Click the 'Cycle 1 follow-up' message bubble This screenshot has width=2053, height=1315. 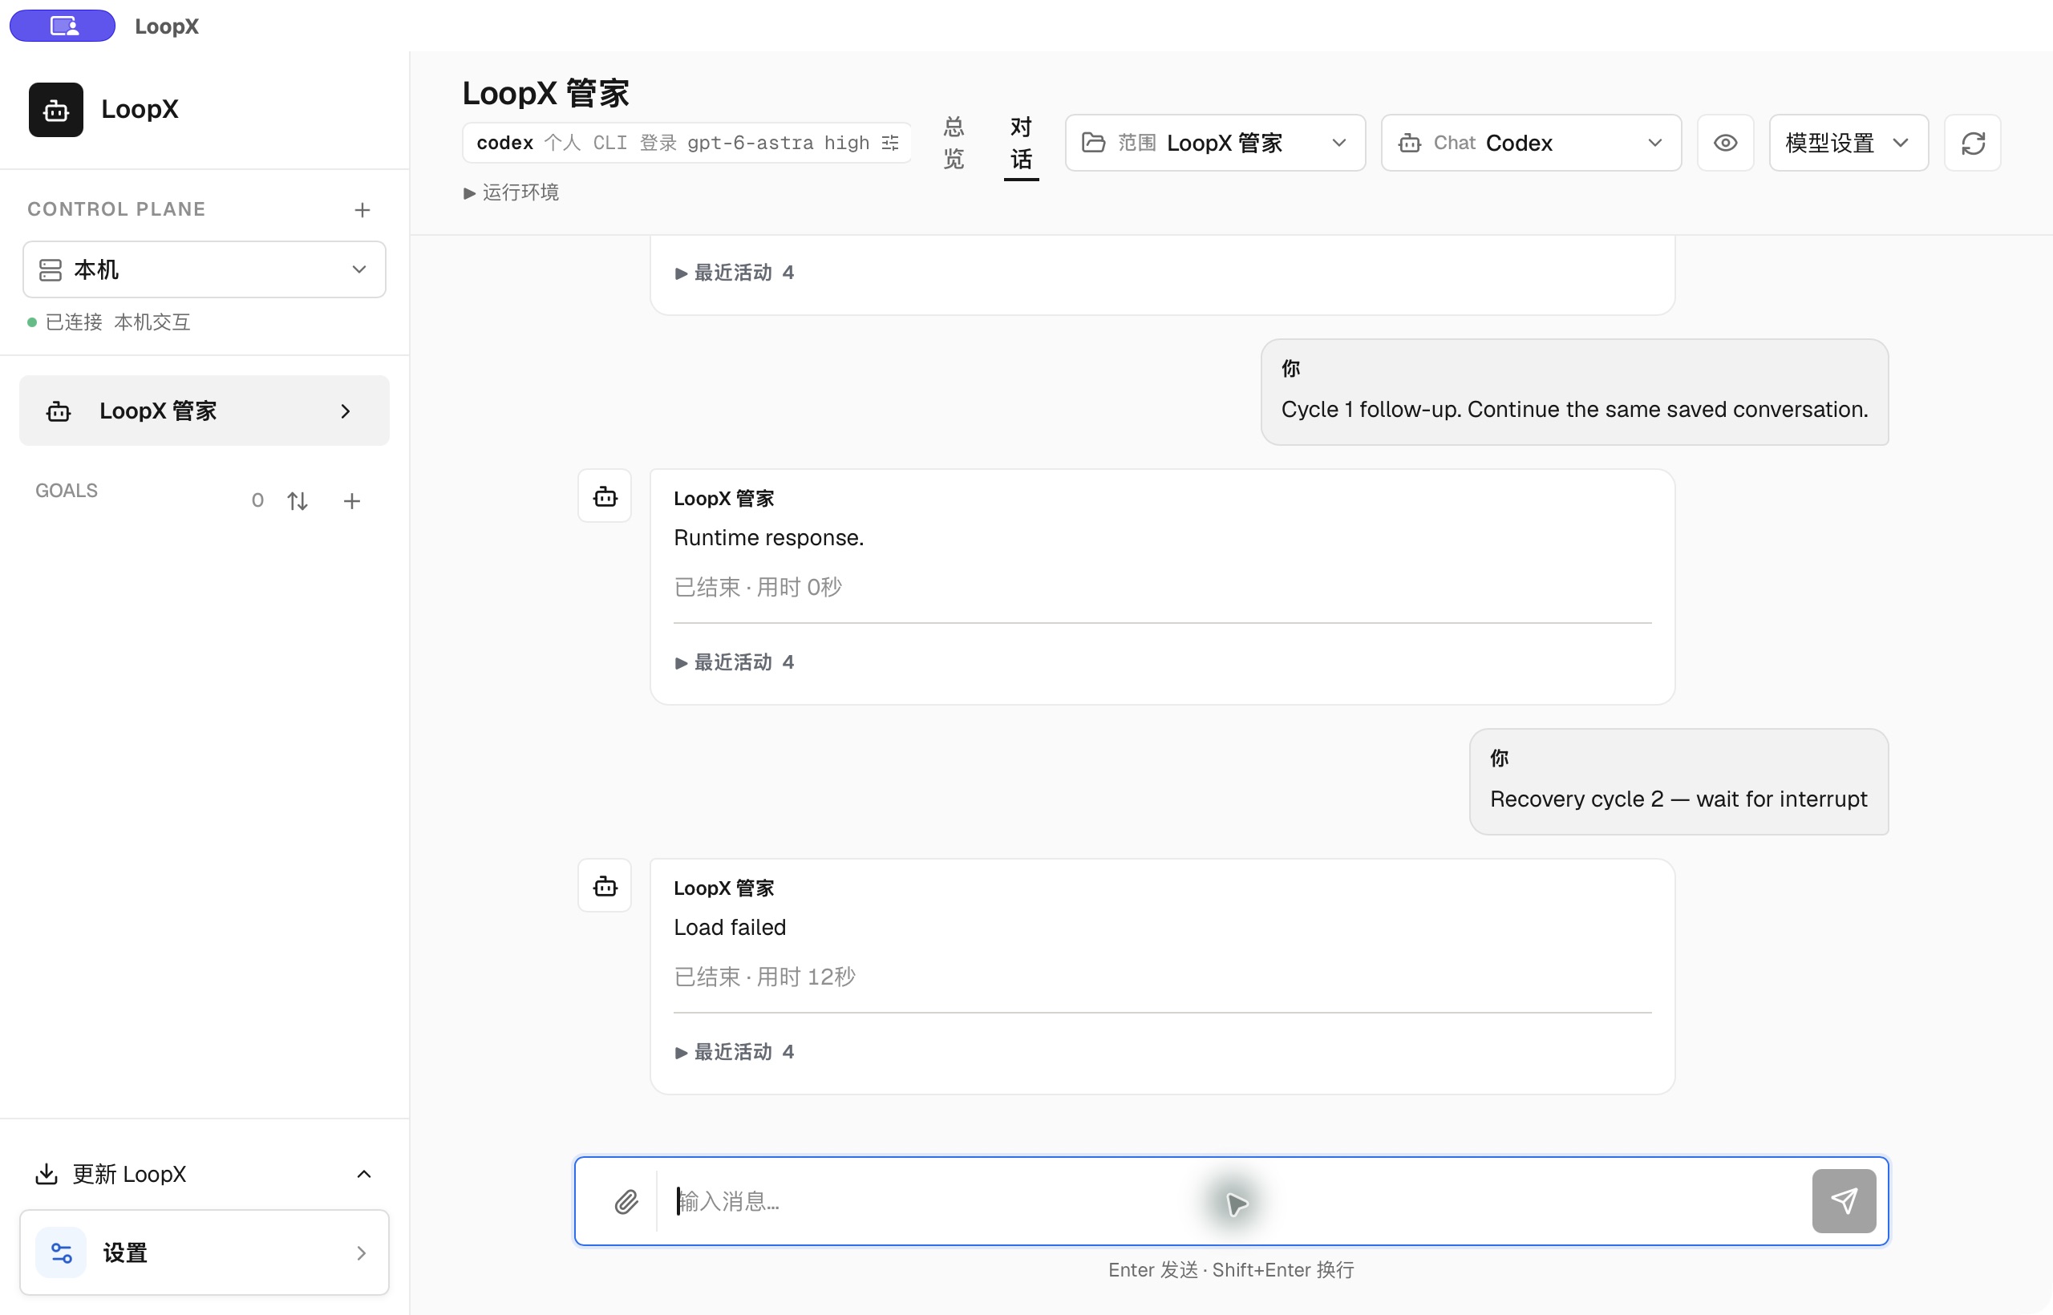tap(1574, 392)
